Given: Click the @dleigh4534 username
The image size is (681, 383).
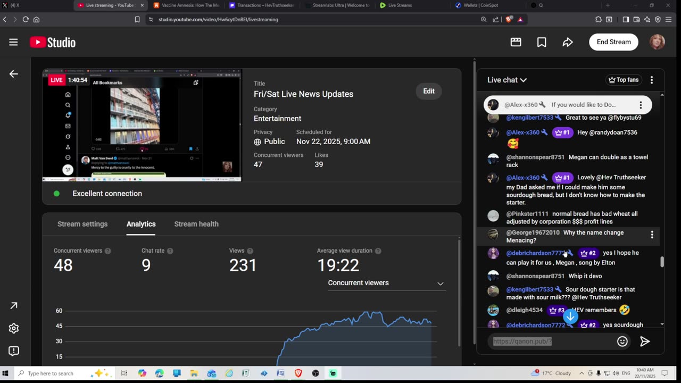Looking at the screenshot, I should point(525,310).
